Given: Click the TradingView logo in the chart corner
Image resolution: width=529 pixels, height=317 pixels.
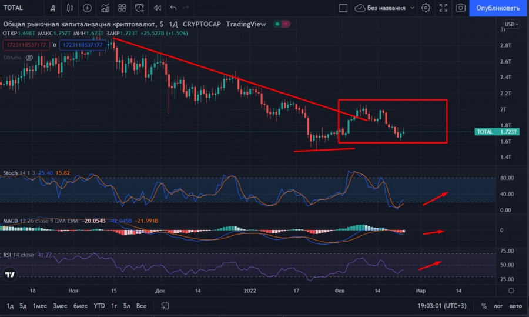Looking at the screenshot, I should click(x=10, y=275).
